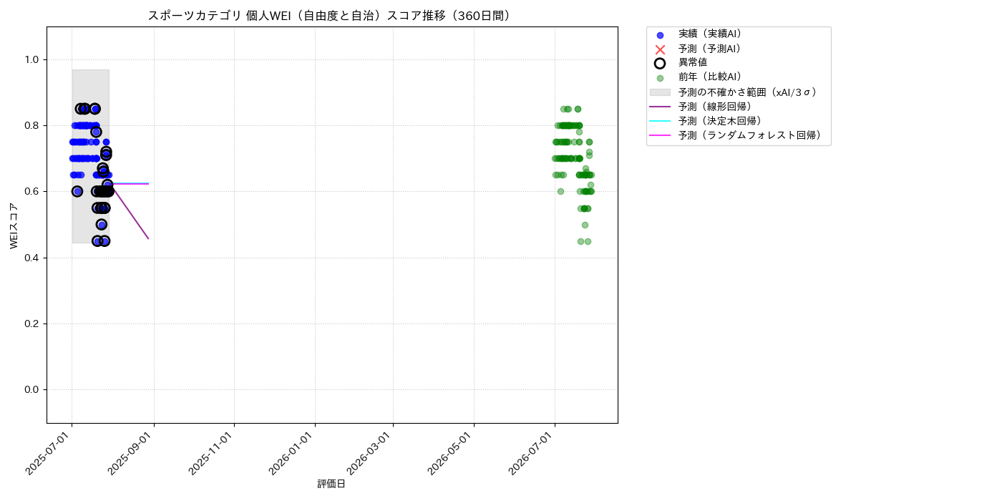This screenshot has width=1002, height=501.
Task: Select the cyan 決定木回帰 legend line sample
Action: 660,121
